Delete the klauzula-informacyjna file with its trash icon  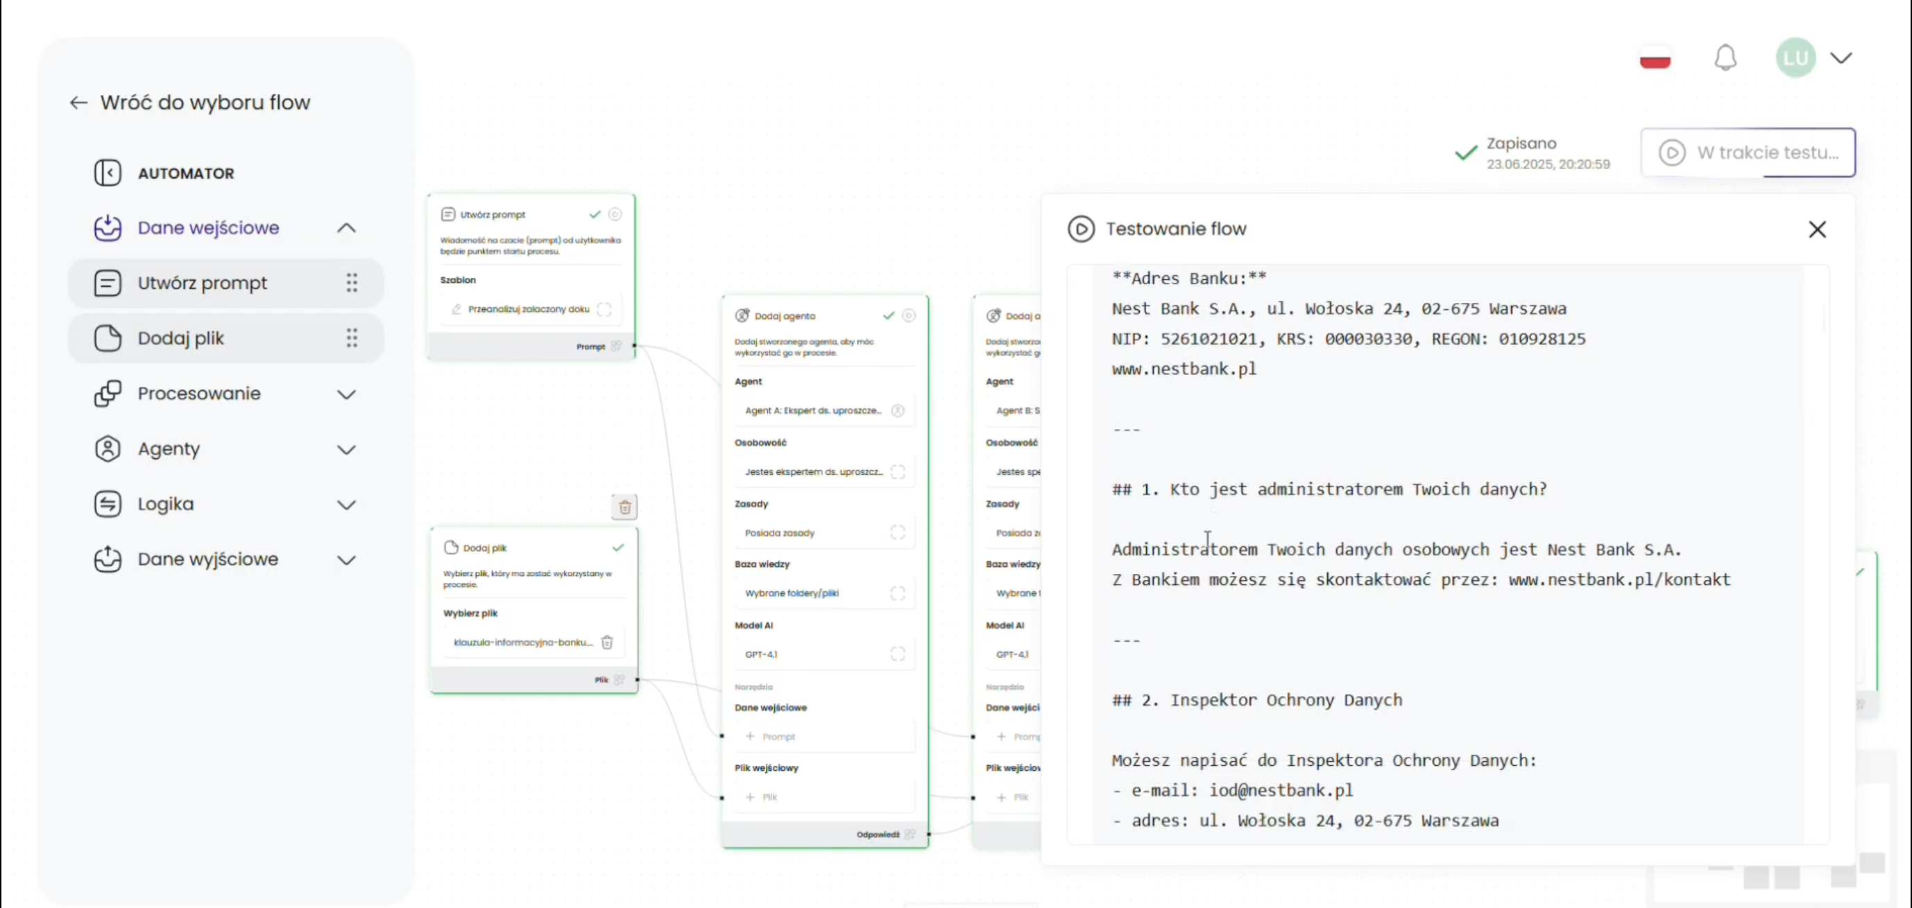(606, 643)
